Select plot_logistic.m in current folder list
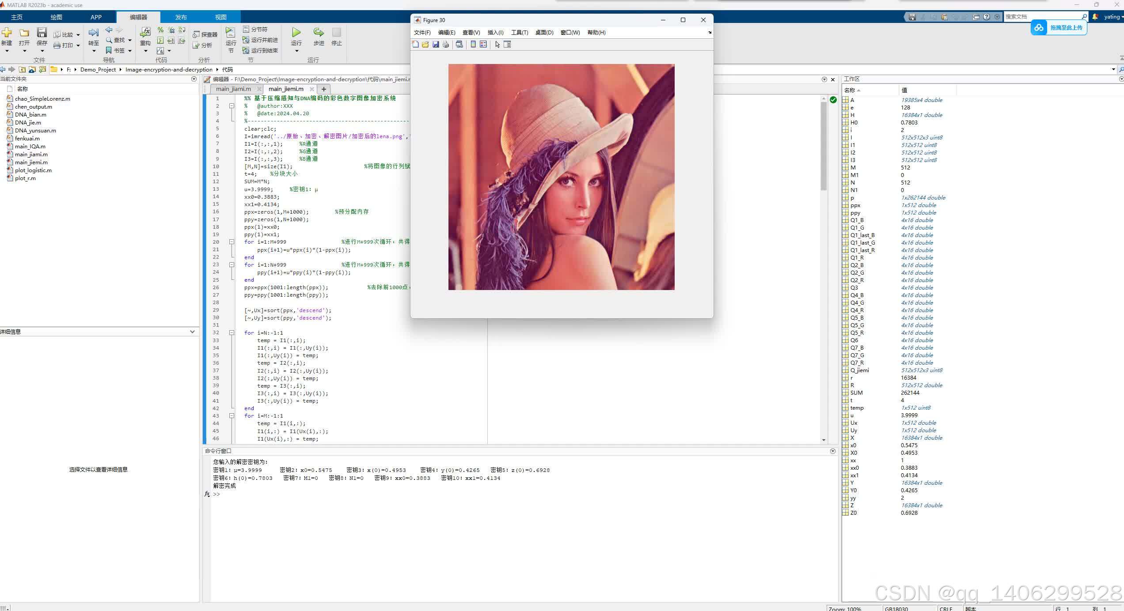This screenshot has width=1124, height=611. (x=33, y=170)
